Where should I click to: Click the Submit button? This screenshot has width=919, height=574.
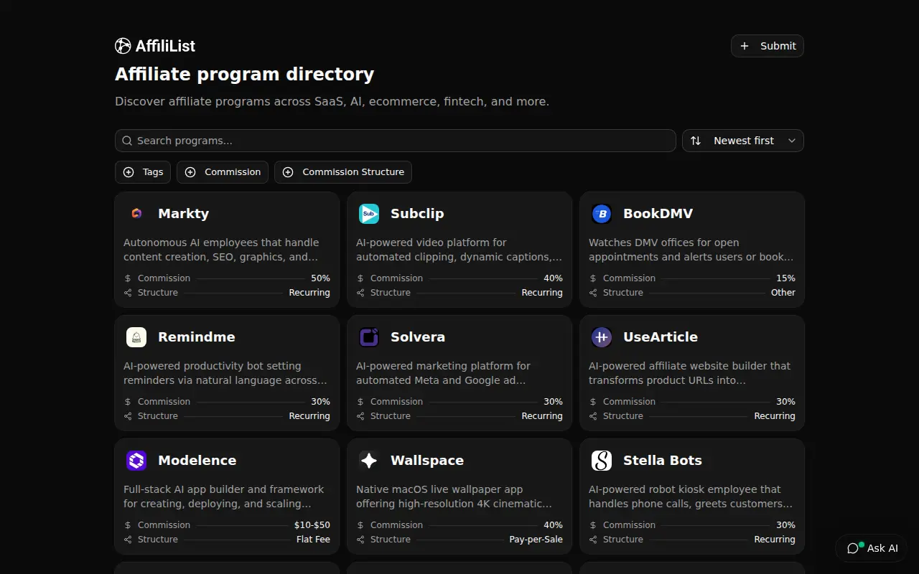768,46
